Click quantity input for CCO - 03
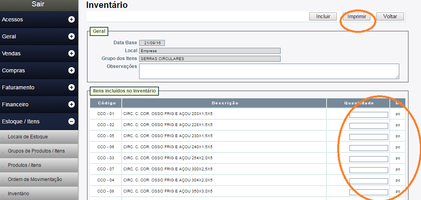Viewport: 421px width, 200px height. click(x=368, y=159)
